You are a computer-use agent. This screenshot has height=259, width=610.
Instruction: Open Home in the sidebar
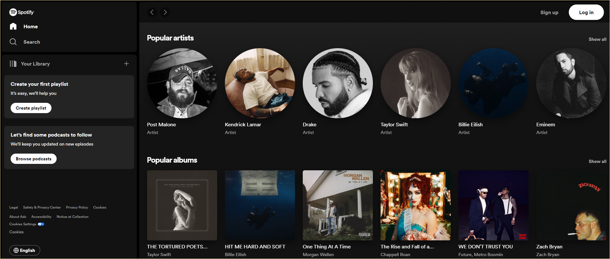tap(31, 27)
